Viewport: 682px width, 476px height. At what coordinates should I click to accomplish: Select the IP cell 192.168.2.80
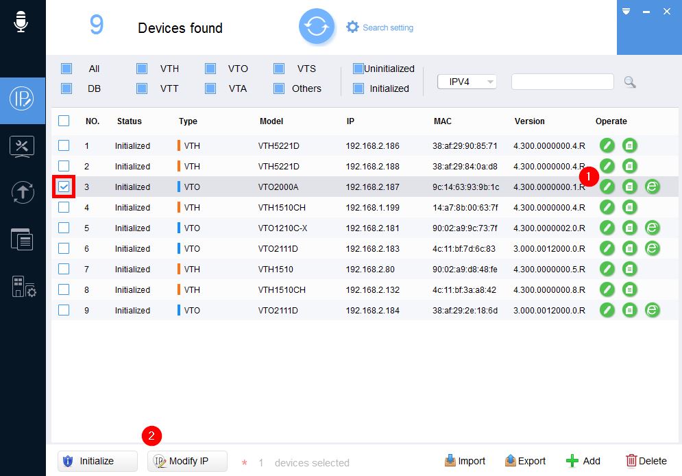370,270
